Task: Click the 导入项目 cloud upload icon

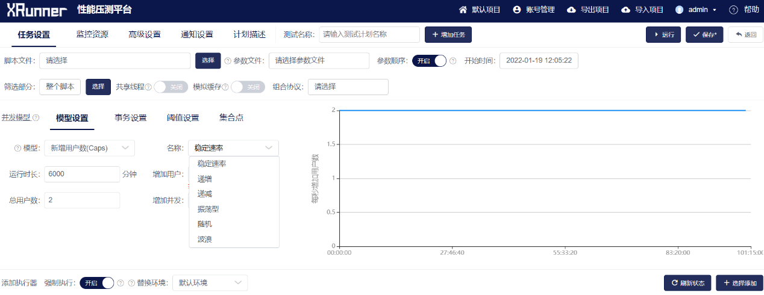Action: [x=625, y=10]
